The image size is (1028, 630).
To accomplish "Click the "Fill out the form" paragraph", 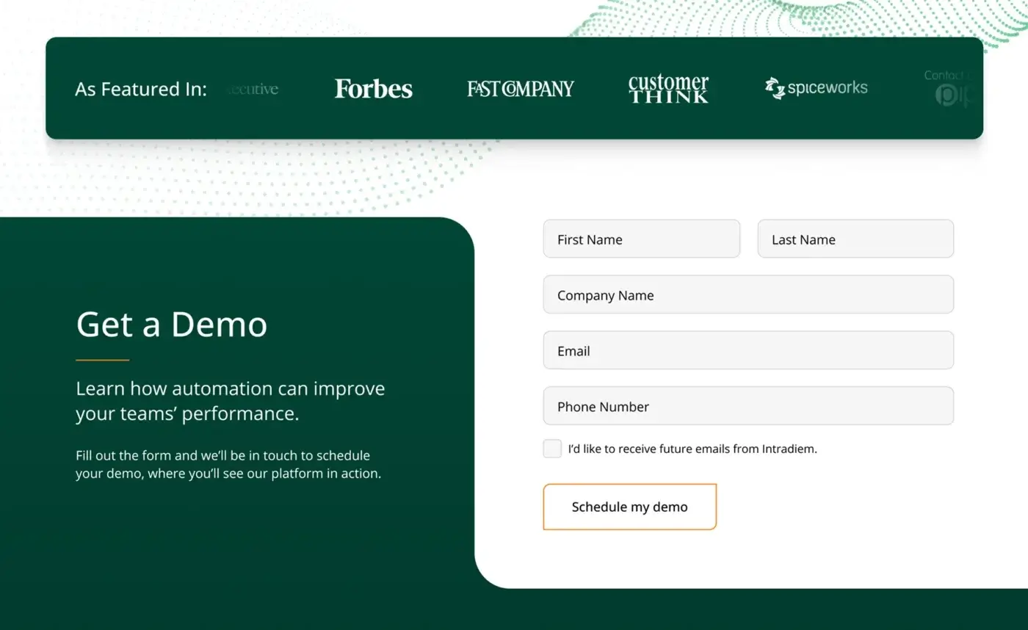I will (228, 465).
